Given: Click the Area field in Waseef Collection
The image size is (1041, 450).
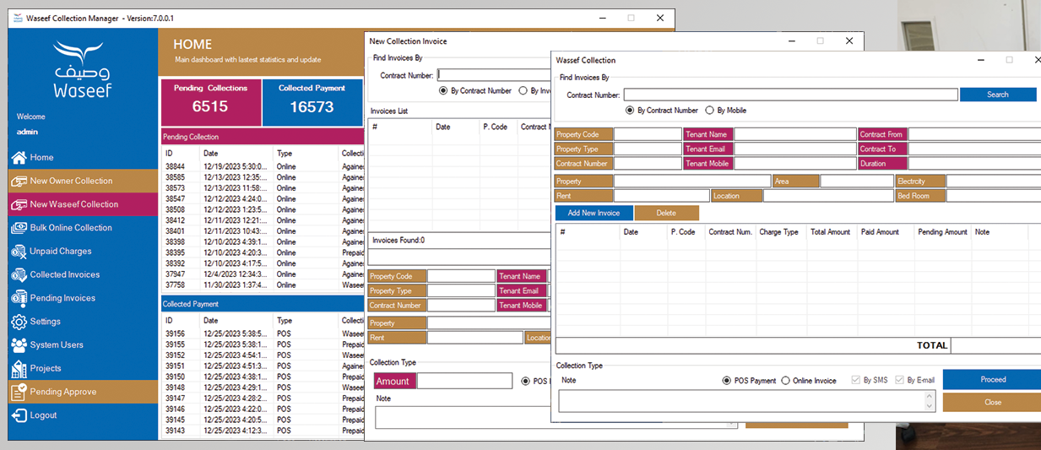Looking at the screenshot, I should [856, 181].
